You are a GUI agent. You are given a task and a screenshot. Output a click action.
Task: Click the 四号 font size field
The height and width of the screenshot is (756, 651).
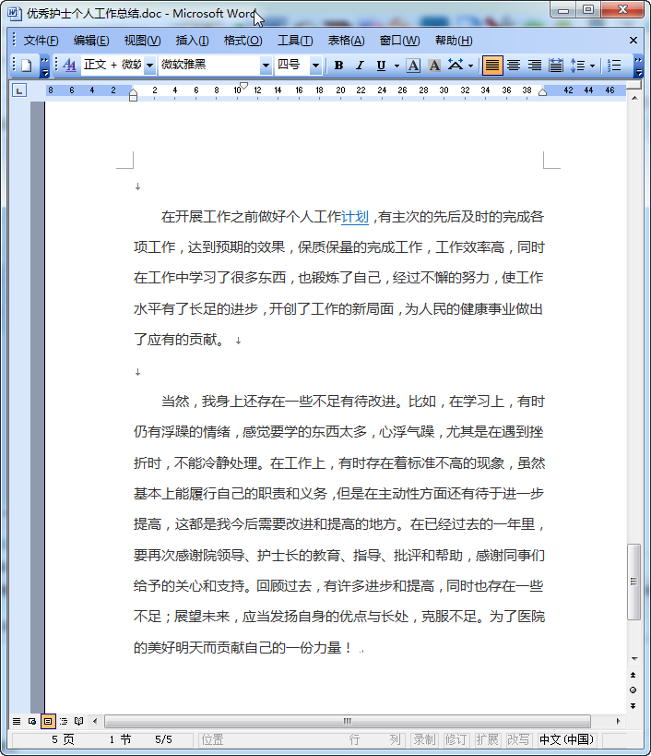pos(292,65)
